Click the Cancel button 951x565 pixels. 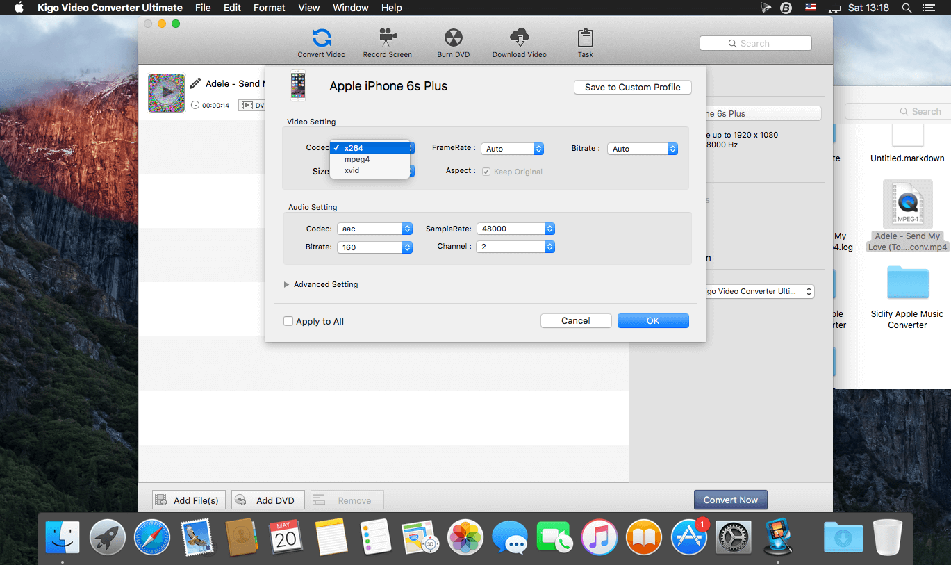coord(576,320)
